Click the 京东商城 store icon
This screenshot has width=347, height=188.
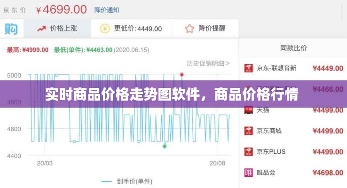(248, 131)
